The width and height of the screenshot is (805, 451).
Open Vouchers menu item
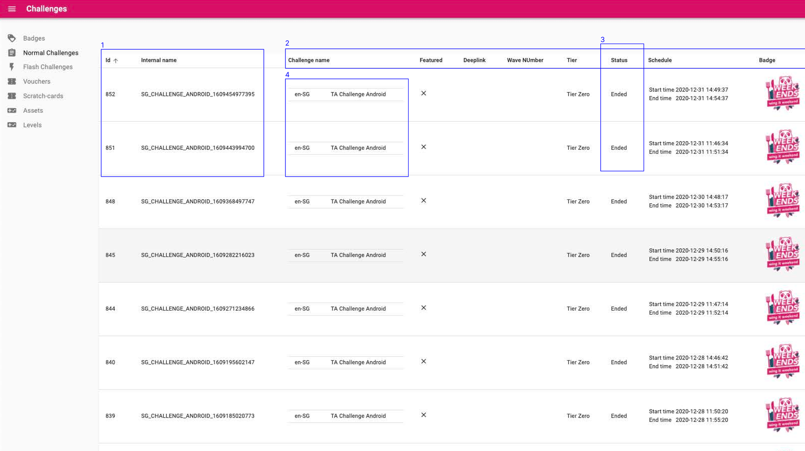37,81
